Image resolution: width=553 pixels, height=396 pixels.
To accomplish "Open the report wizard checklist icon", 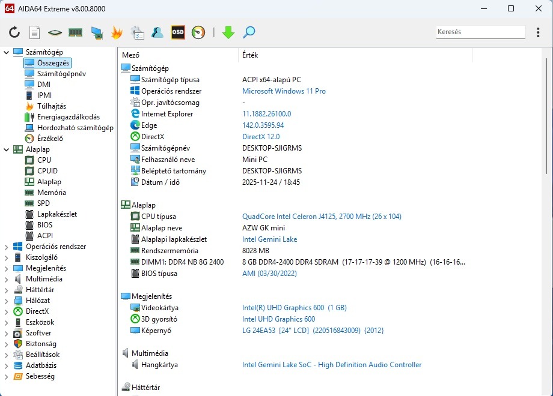I will point(137,32).
